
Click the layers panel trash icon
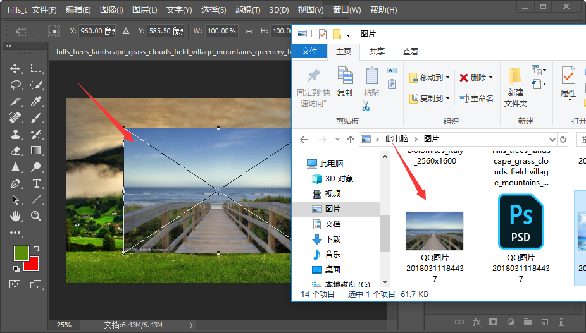click(561, 322)
